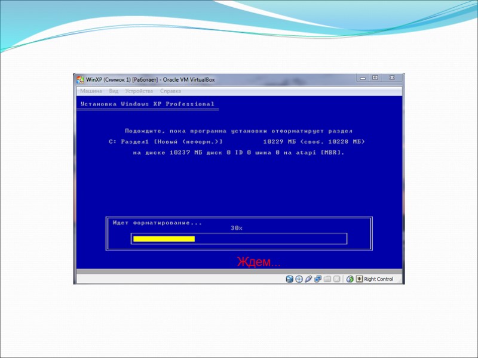Open the Машина menu
This screenshot has width=478, height=358.
91,91
